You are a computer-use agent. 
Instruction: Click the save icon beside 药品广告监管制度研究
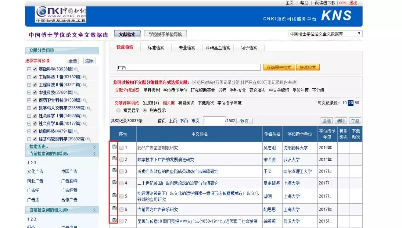pyautogui.click(x=115, y=147)
